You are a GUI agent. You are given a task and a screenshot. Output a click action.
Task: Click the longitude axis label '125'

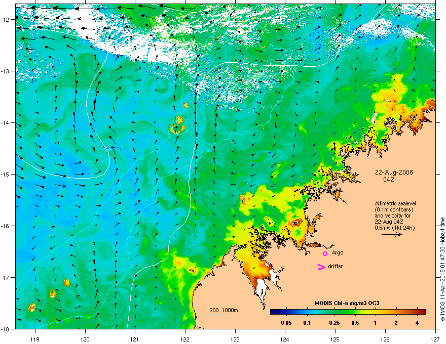click(x=335, y=339)
